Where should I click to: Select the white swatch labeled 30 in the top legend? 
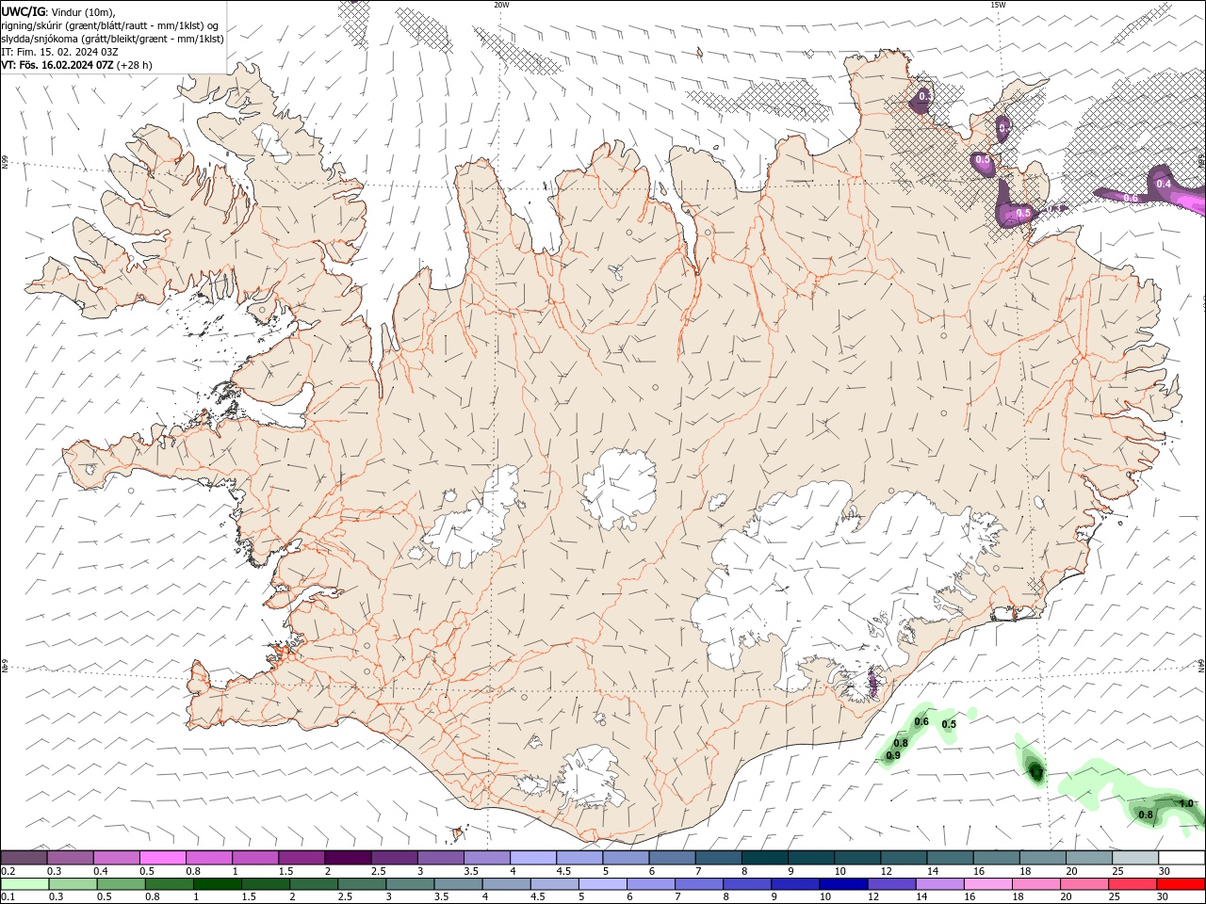[1182, 857]
